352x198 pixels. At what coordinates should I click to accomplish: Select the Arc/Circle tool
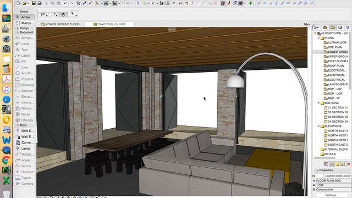24,73
